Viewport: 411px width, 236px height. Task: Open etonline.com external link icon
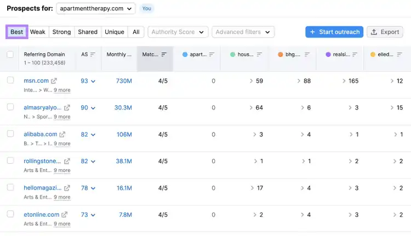point(64,215)
